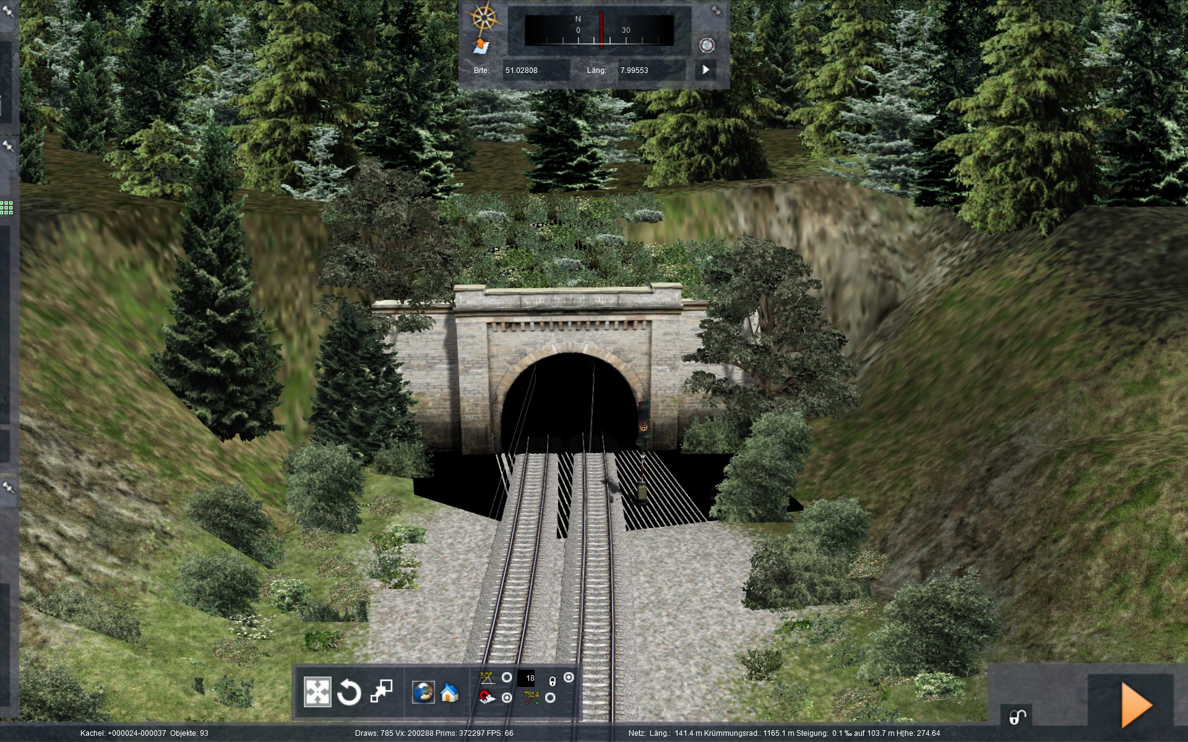Click the compass rose icon
The image size is (1188, 742).
coord(483,17)
